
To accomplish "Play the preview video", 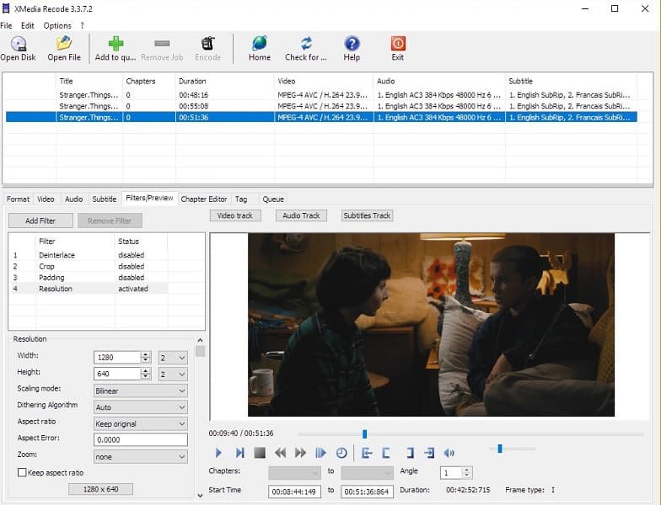I will (x=218, y=453).
